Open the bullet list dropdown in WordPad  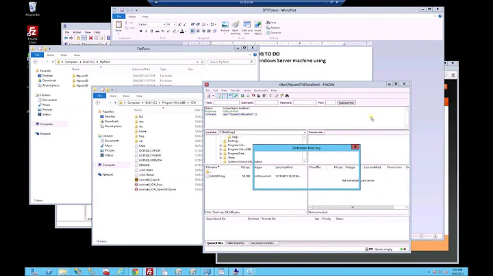click(207, 25)
